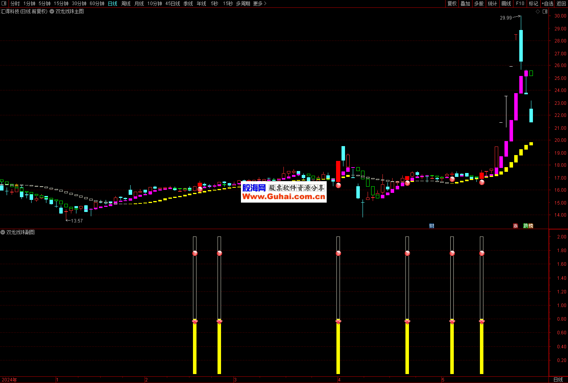Expand the 双龙戏珠主图 indicator dropdown

click(x=52, y=12)
